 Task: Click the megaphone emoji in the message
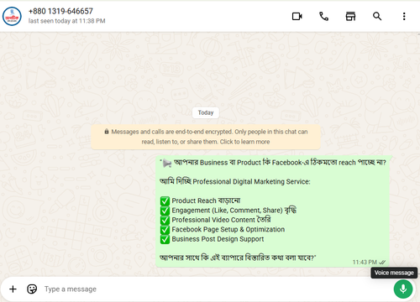167,163
